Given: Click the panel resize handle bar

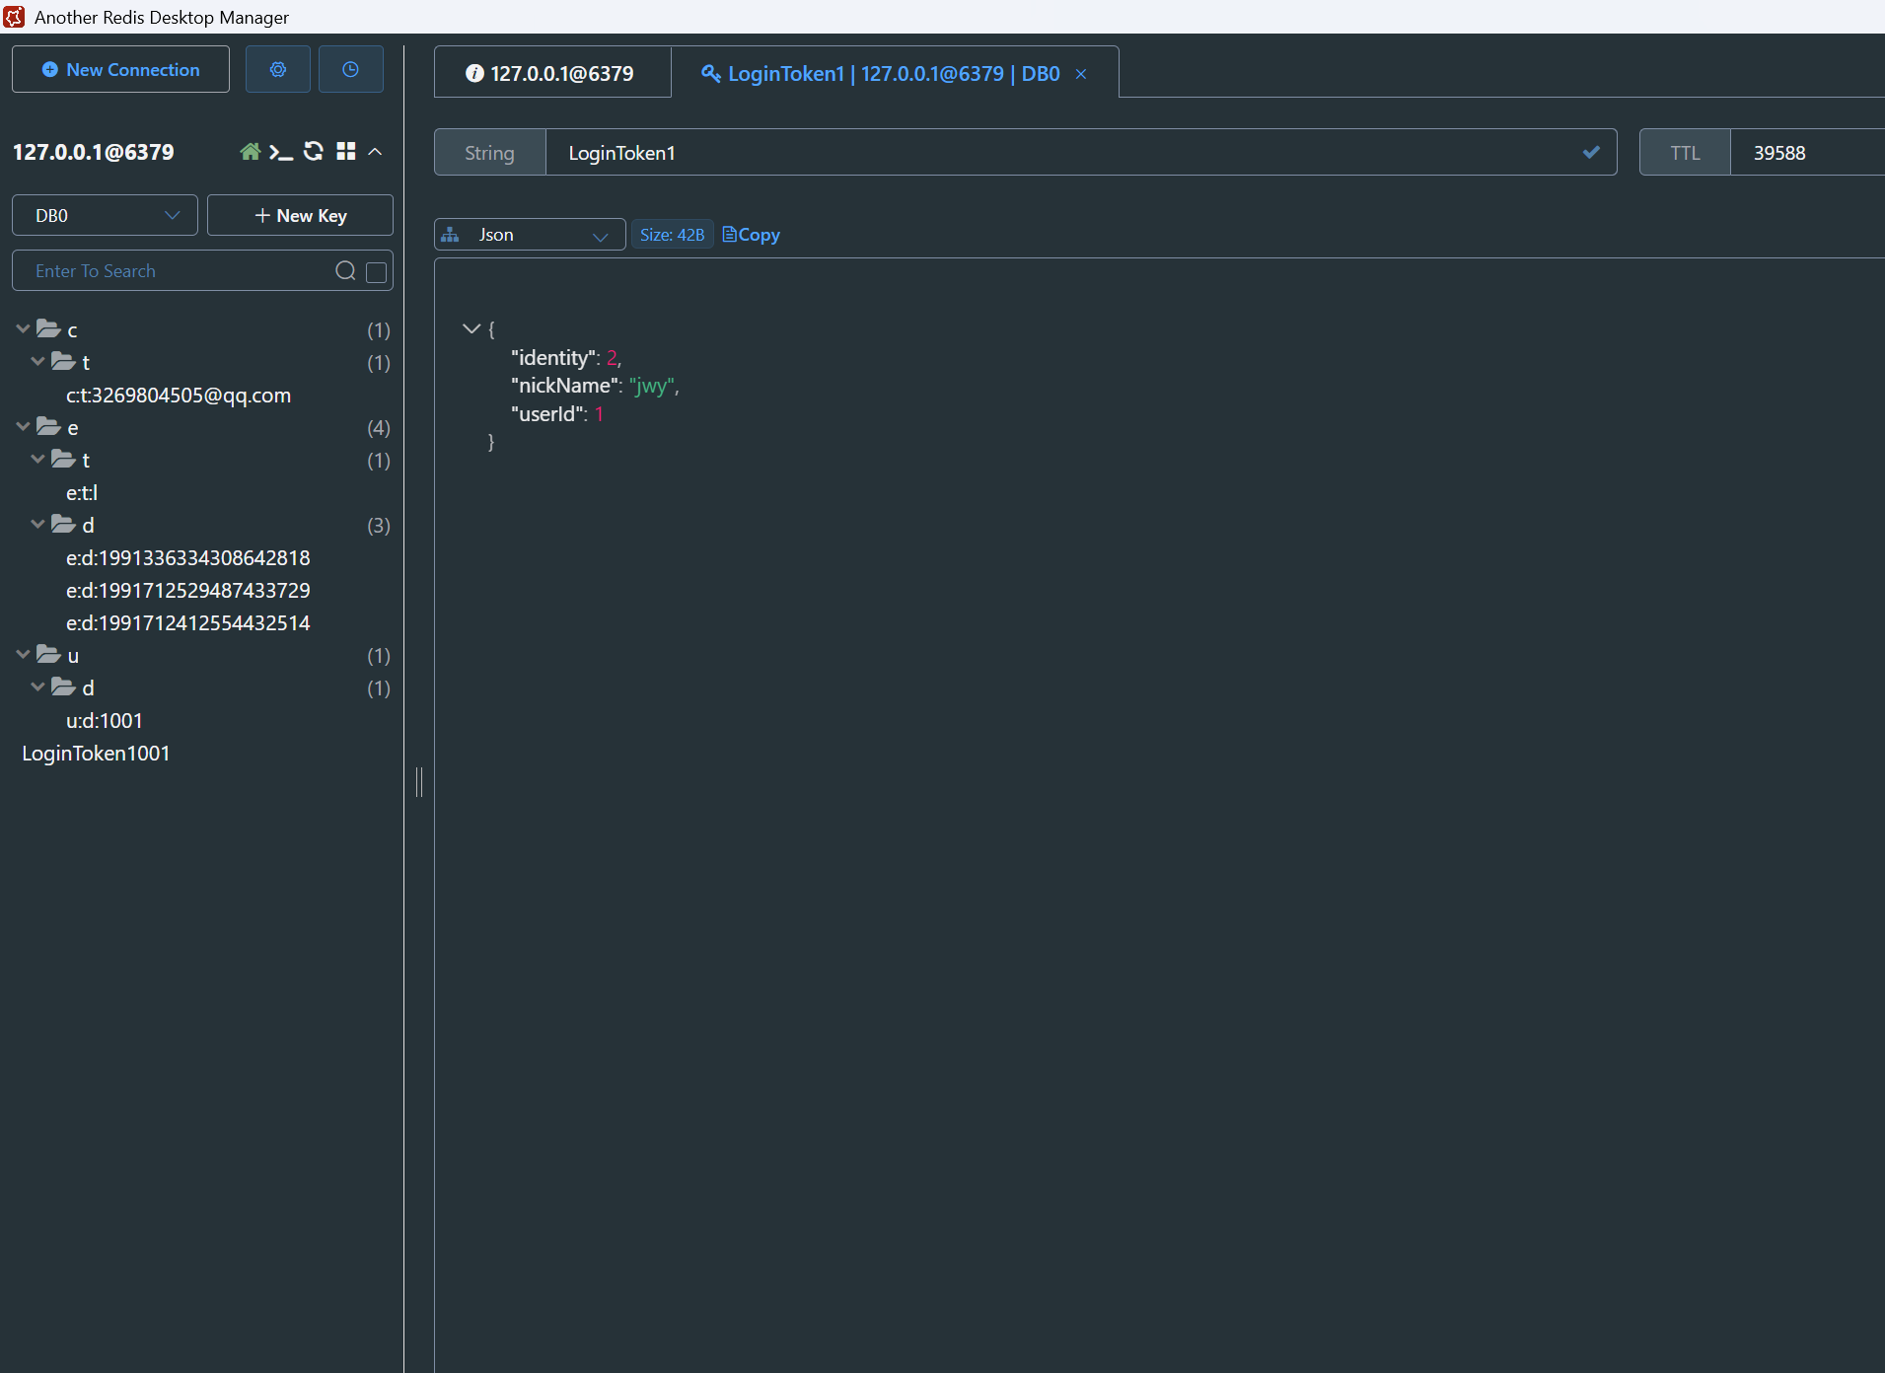Looking at the screenshot, I should click(x=419, y=781).
